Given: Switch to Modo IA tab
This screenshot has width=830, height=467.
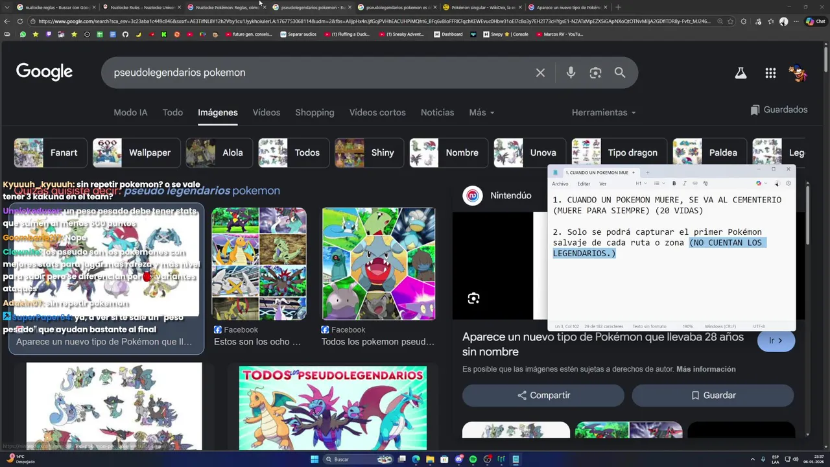Looking at the screenshot, I should point(130,112).
